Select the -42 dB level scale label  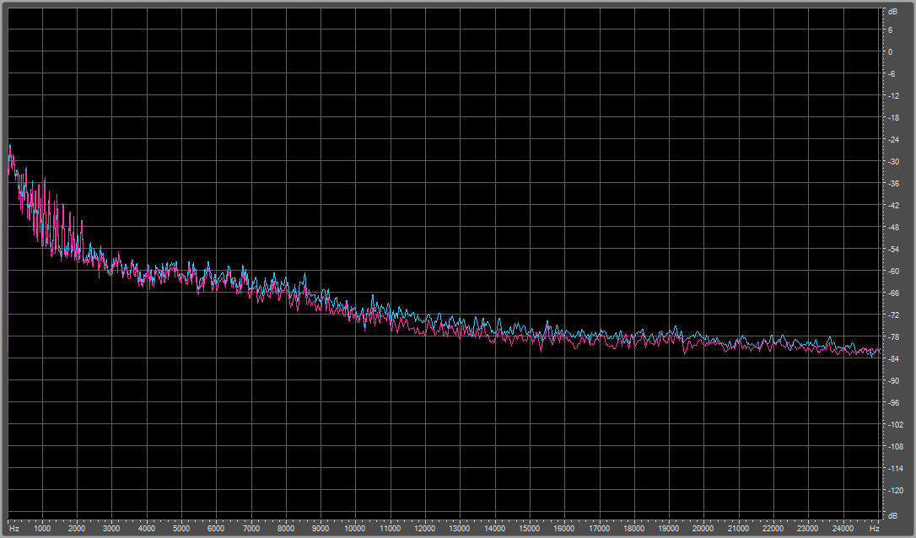tap(893, 205)
